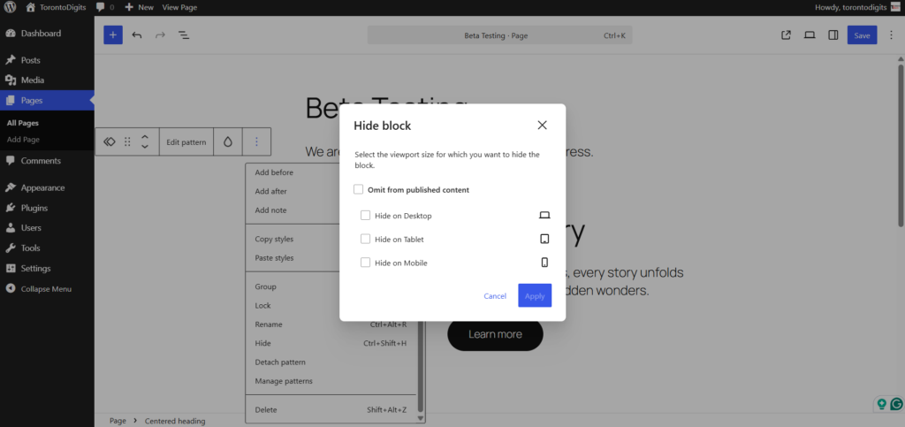Open block options three-dot menu
The image size is (905, 427).
tap(256, 141)
